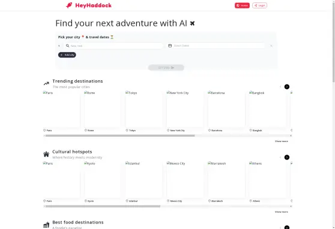This screenshot has width=335, height=229.
Task: Open the Select Dates field
Action: tap(216, 46)
